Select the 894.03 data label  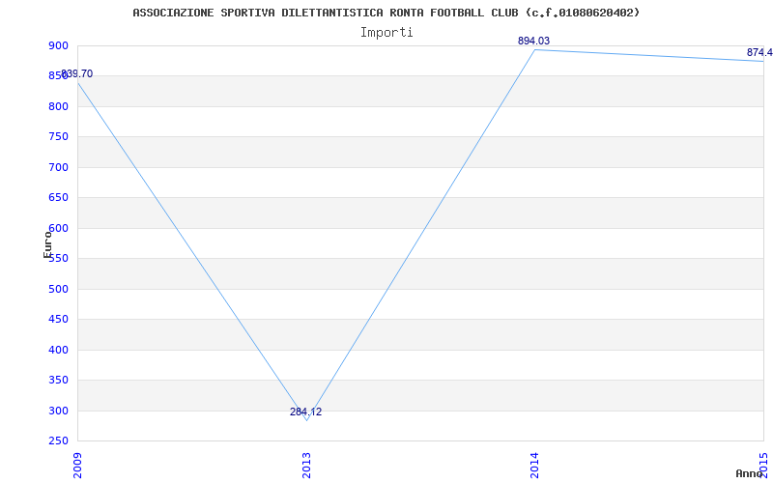(533, 41)
